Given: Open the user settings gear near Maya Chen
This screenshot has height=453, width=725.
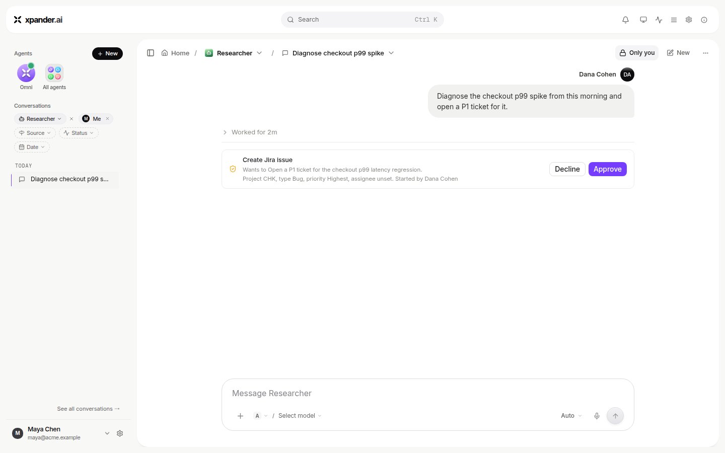Looking at the screenshot, I should pyautogui.click(x=120, y=433).
